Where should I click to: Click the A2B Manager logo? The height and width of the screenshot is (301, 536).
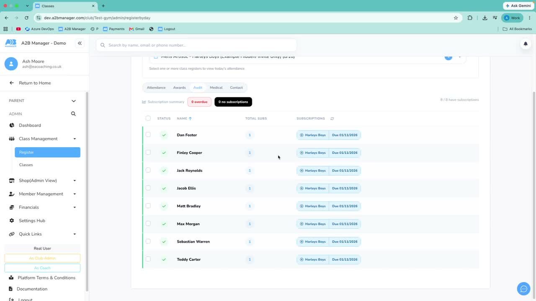[x=11, y=43]
